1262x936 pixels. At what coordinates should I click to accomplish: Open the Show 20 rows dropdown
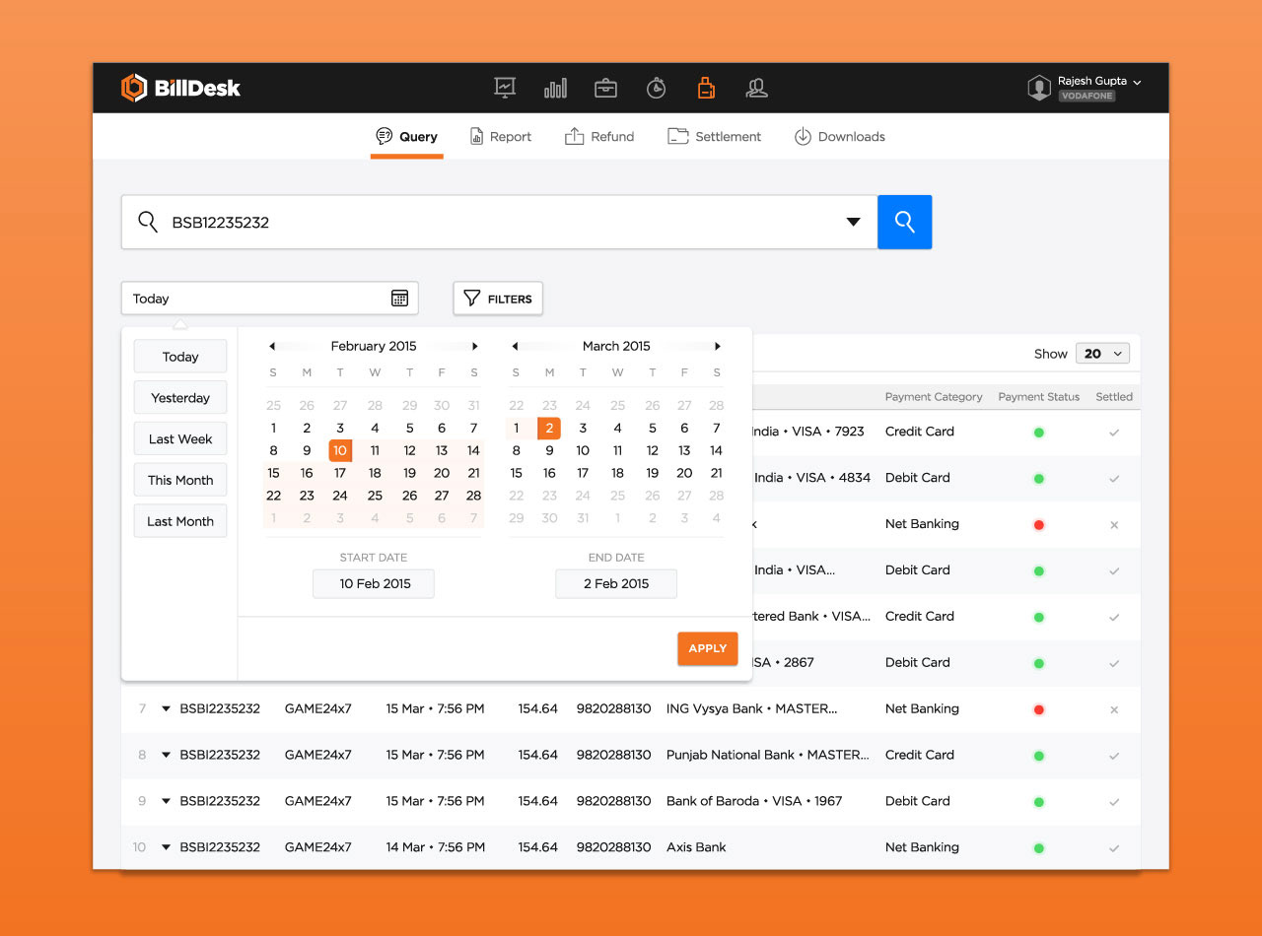tap(1102, 354)
